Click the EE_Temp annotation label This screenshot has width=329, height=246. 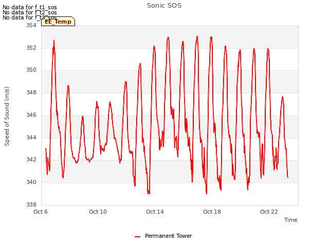58,22
